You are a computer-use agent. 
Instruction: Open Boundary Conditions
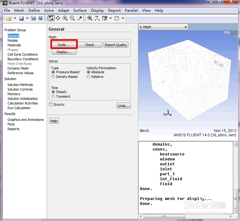point(23,59)
